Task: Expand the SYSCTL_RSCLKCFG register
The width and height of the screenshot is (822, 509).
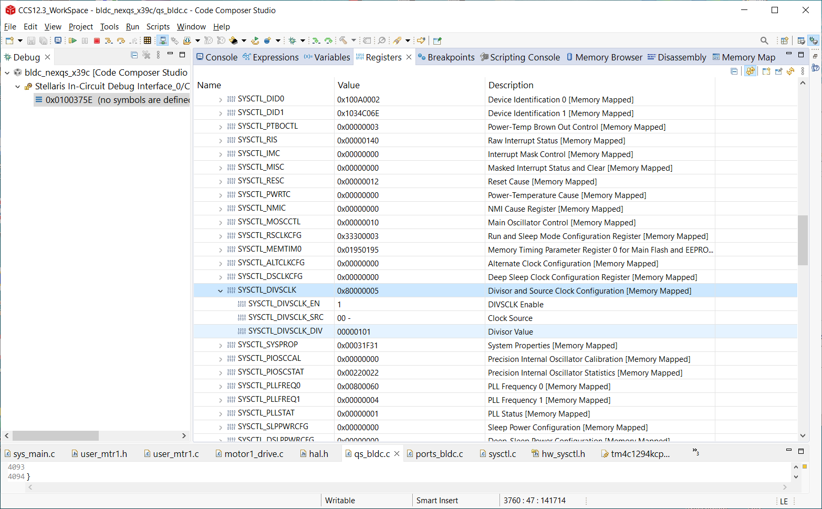Action: point(221,236)
